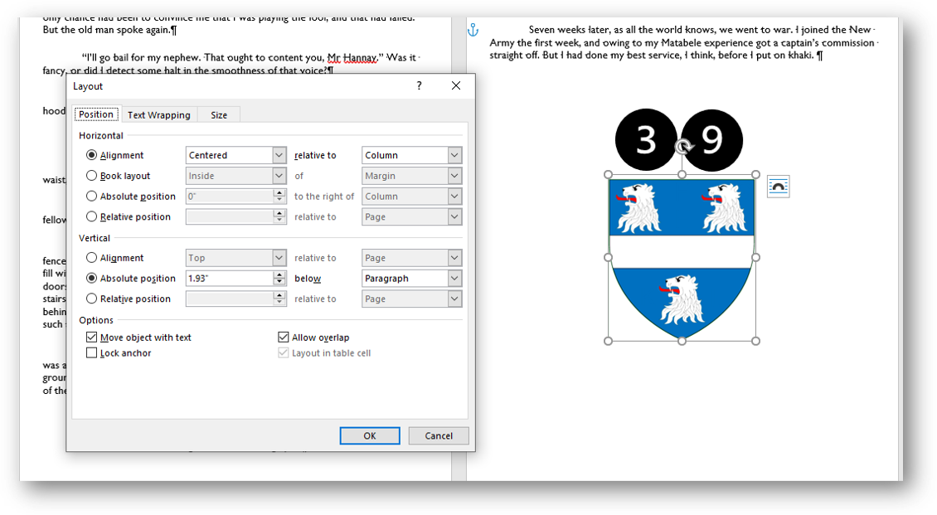Uncheck the Allow overlap option
This screenshot has height=515, width=937.
(x=284, y=338)
